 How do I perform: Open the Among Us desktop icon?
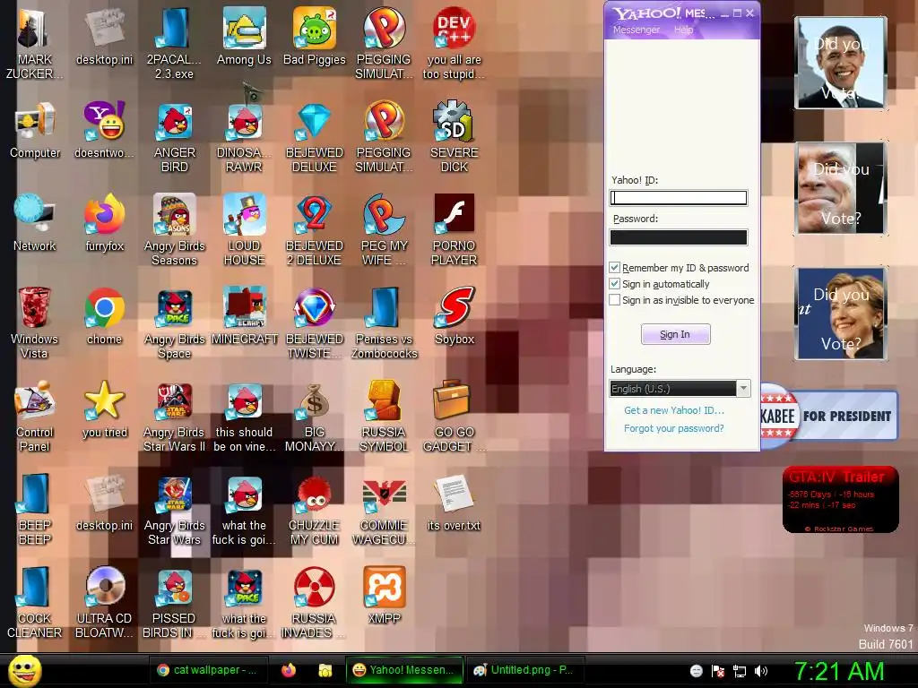click(x=244, y=36)
